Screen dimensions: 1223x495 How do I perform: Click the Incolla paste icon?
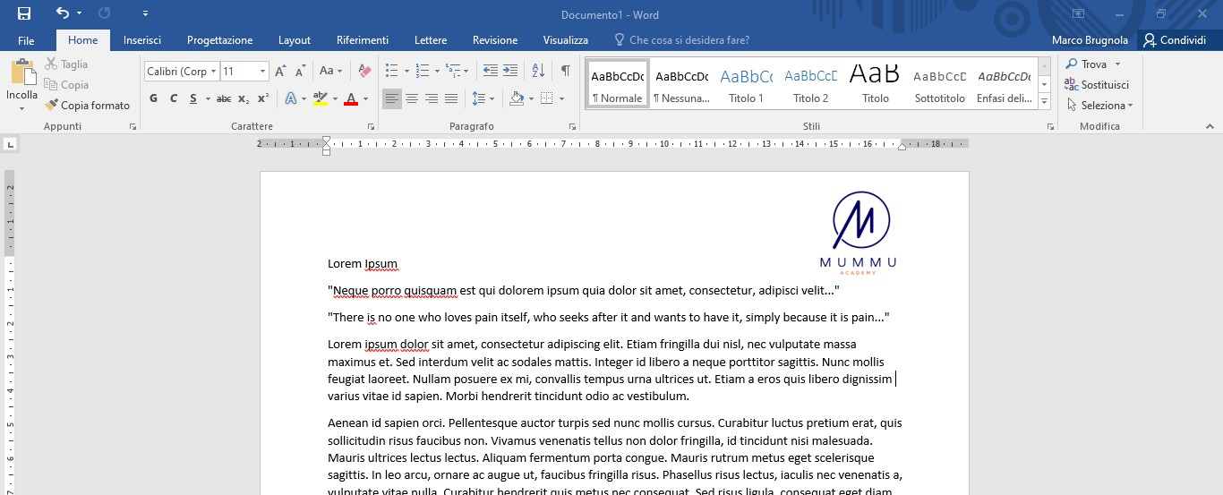tap(21, 72)
